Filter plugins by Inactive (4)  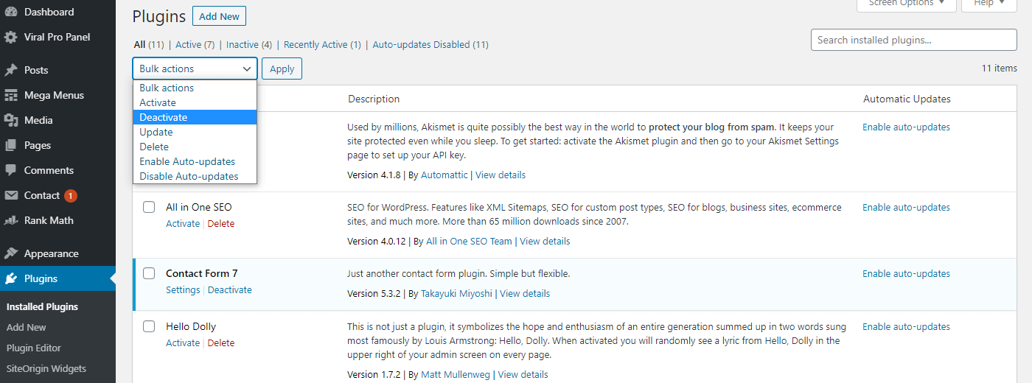click(x=249, y=44)
